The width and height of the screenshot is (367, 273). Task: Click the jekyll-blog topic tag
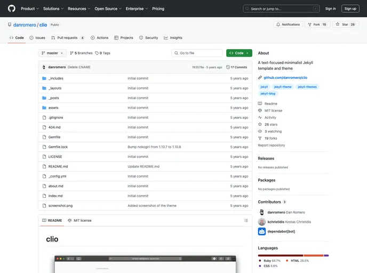(268, 93)
